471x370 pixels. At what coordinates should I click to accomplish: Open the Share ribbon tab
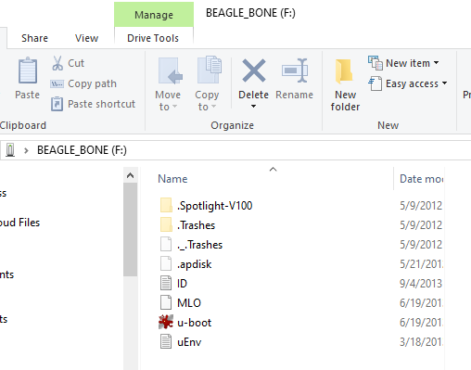[34, 38]
